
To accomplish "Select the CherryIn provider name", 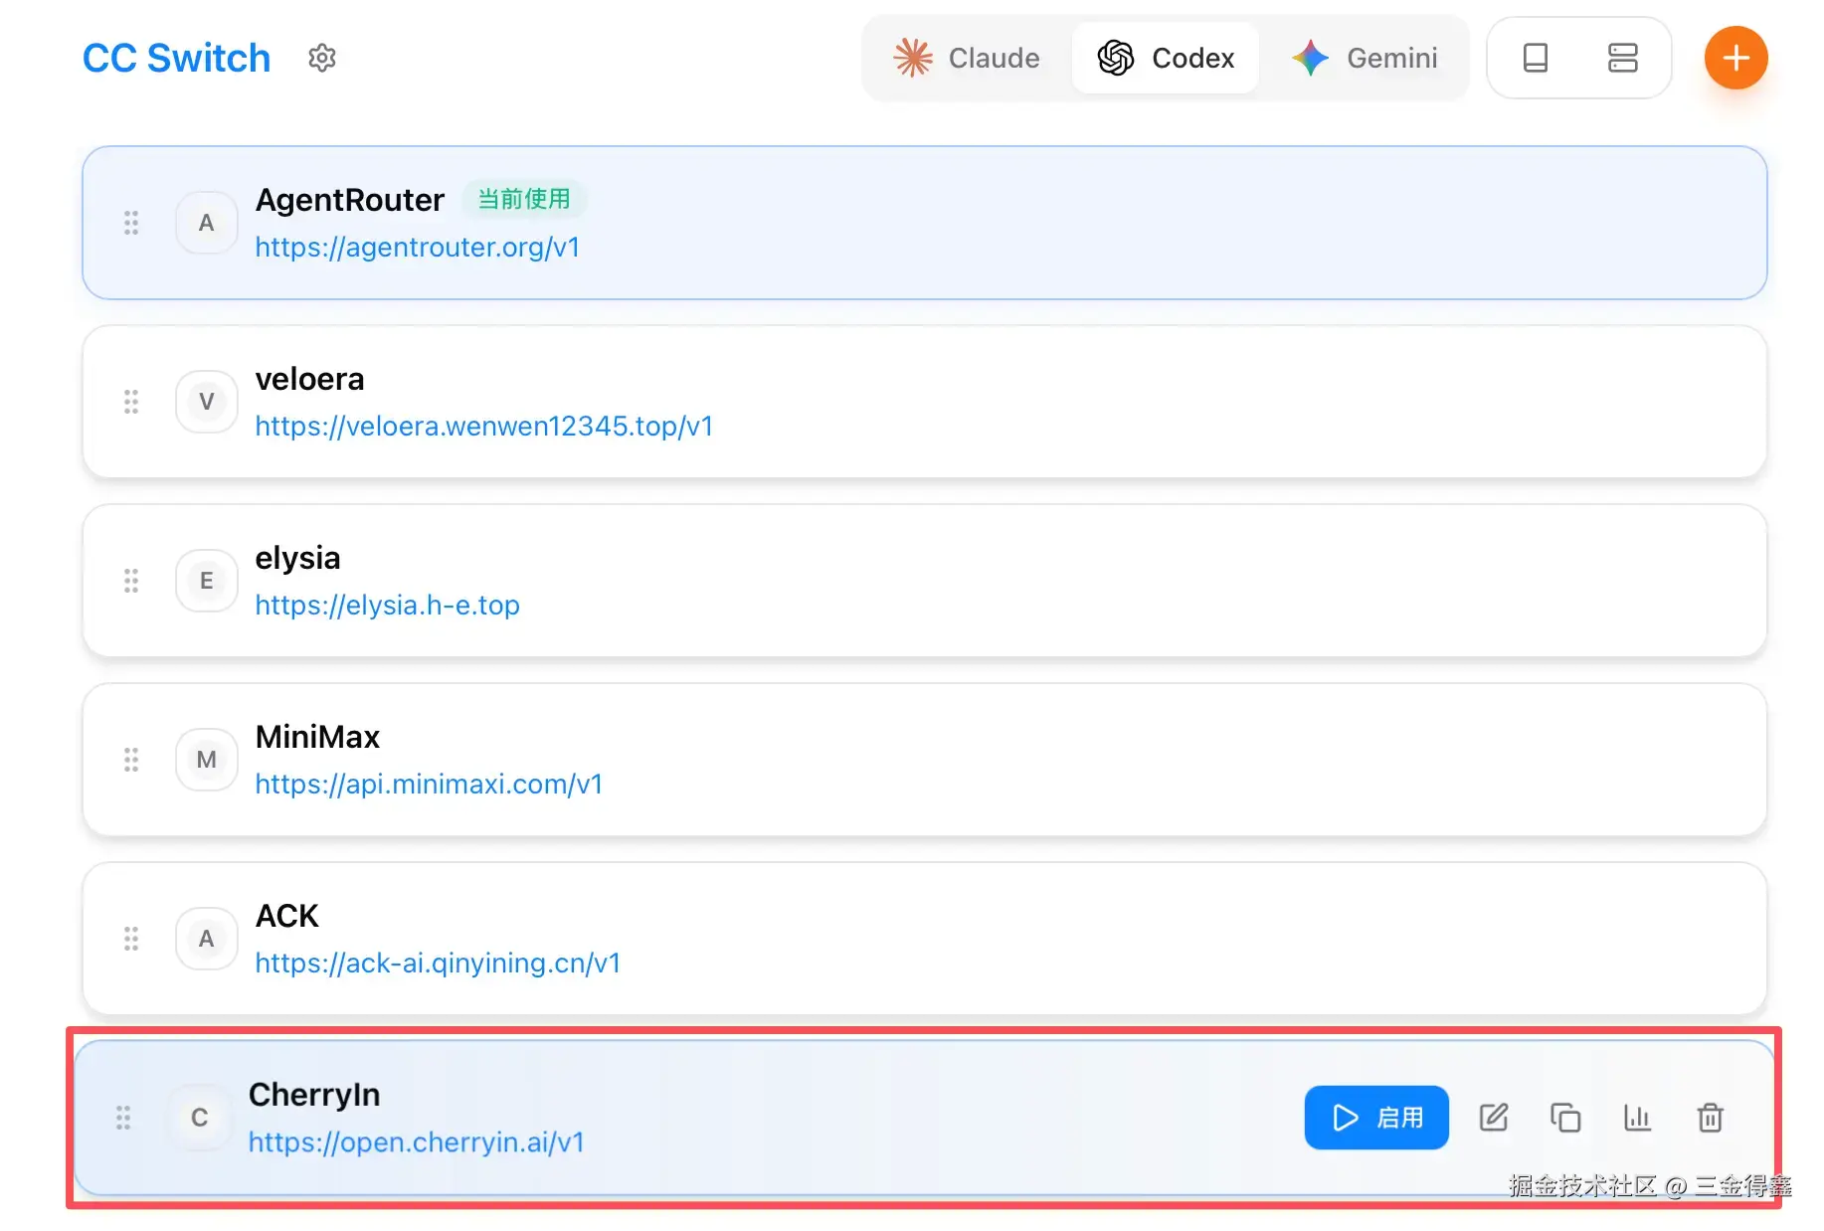I will pos(314,1095).
